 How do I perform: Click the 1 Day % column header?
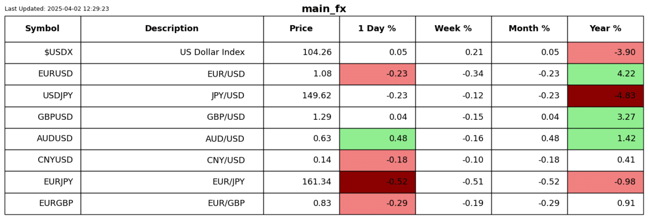[377, 29]
